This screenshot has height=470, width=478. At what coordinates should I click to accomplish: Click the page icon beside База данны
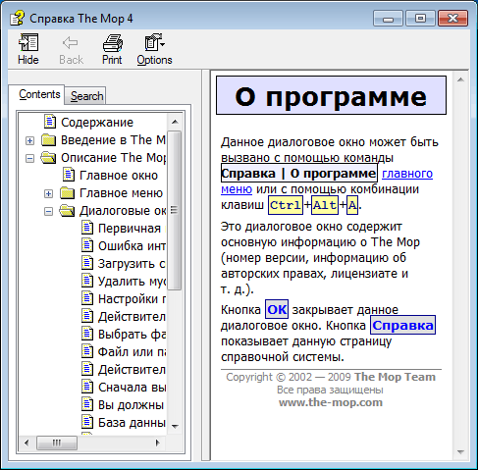pos(87,422)
